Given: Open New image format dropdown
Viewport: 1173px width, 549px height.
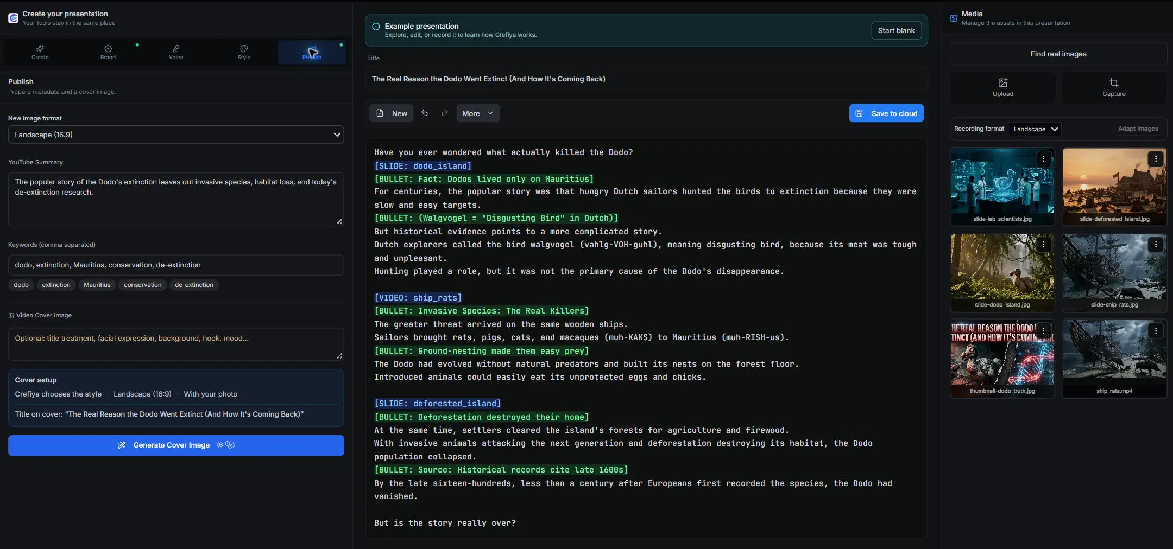Looking at the screenshot, I should [x=176, y=135].
